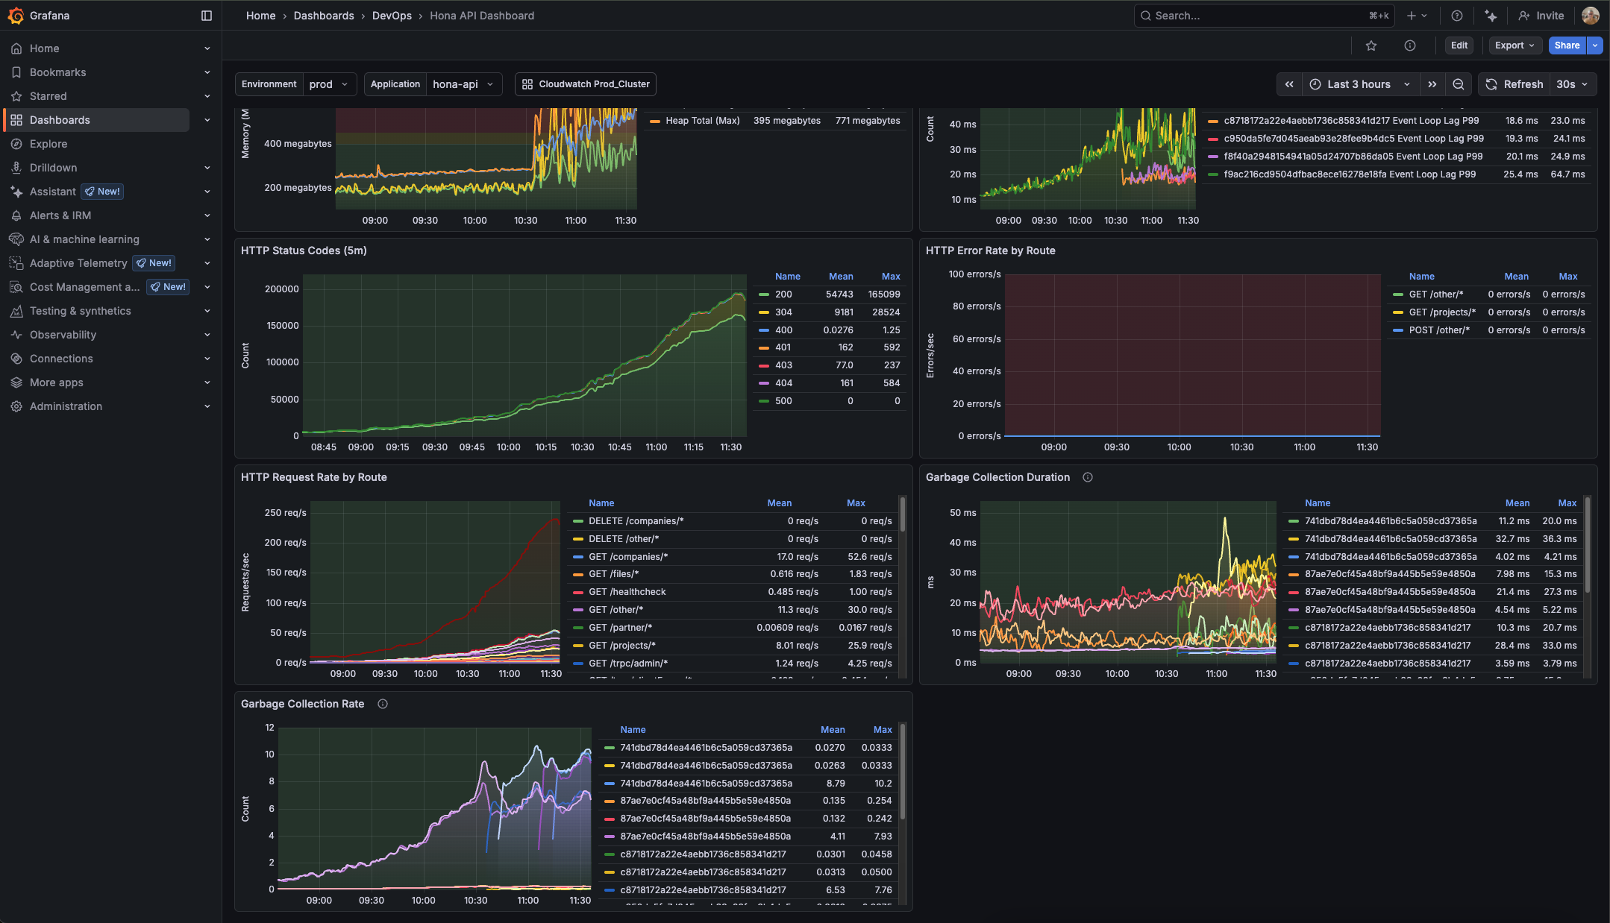Viewport: 1610px width, 923px height.
Task: Open the Last 3 hours time range picker
Action: (1358, 84)
